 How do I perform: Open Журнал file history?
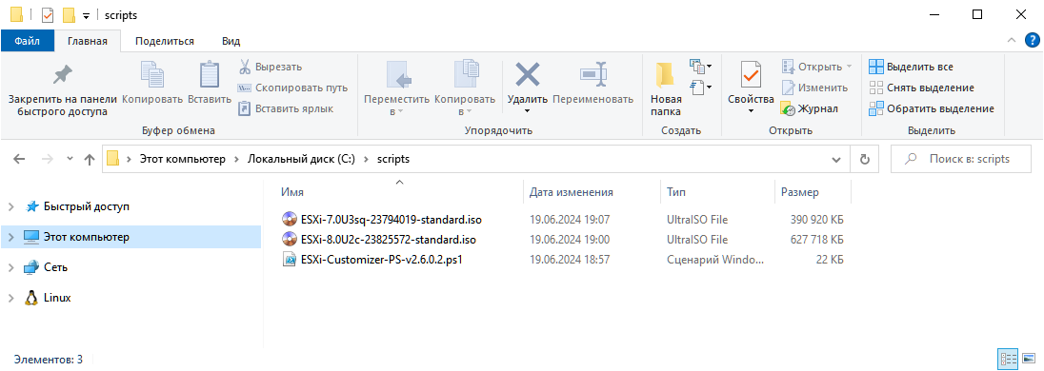click(x=810, y=108)
